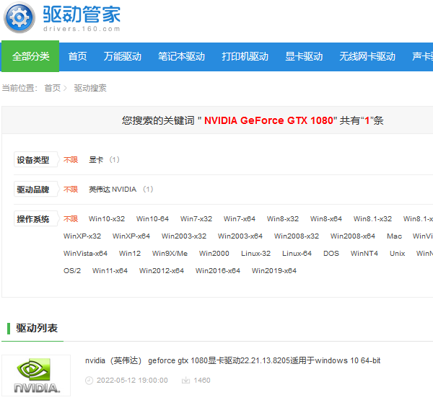Open the geforce gtx 1080 driver result
This screenshot has width=433, height=400.
pos(233,361)
